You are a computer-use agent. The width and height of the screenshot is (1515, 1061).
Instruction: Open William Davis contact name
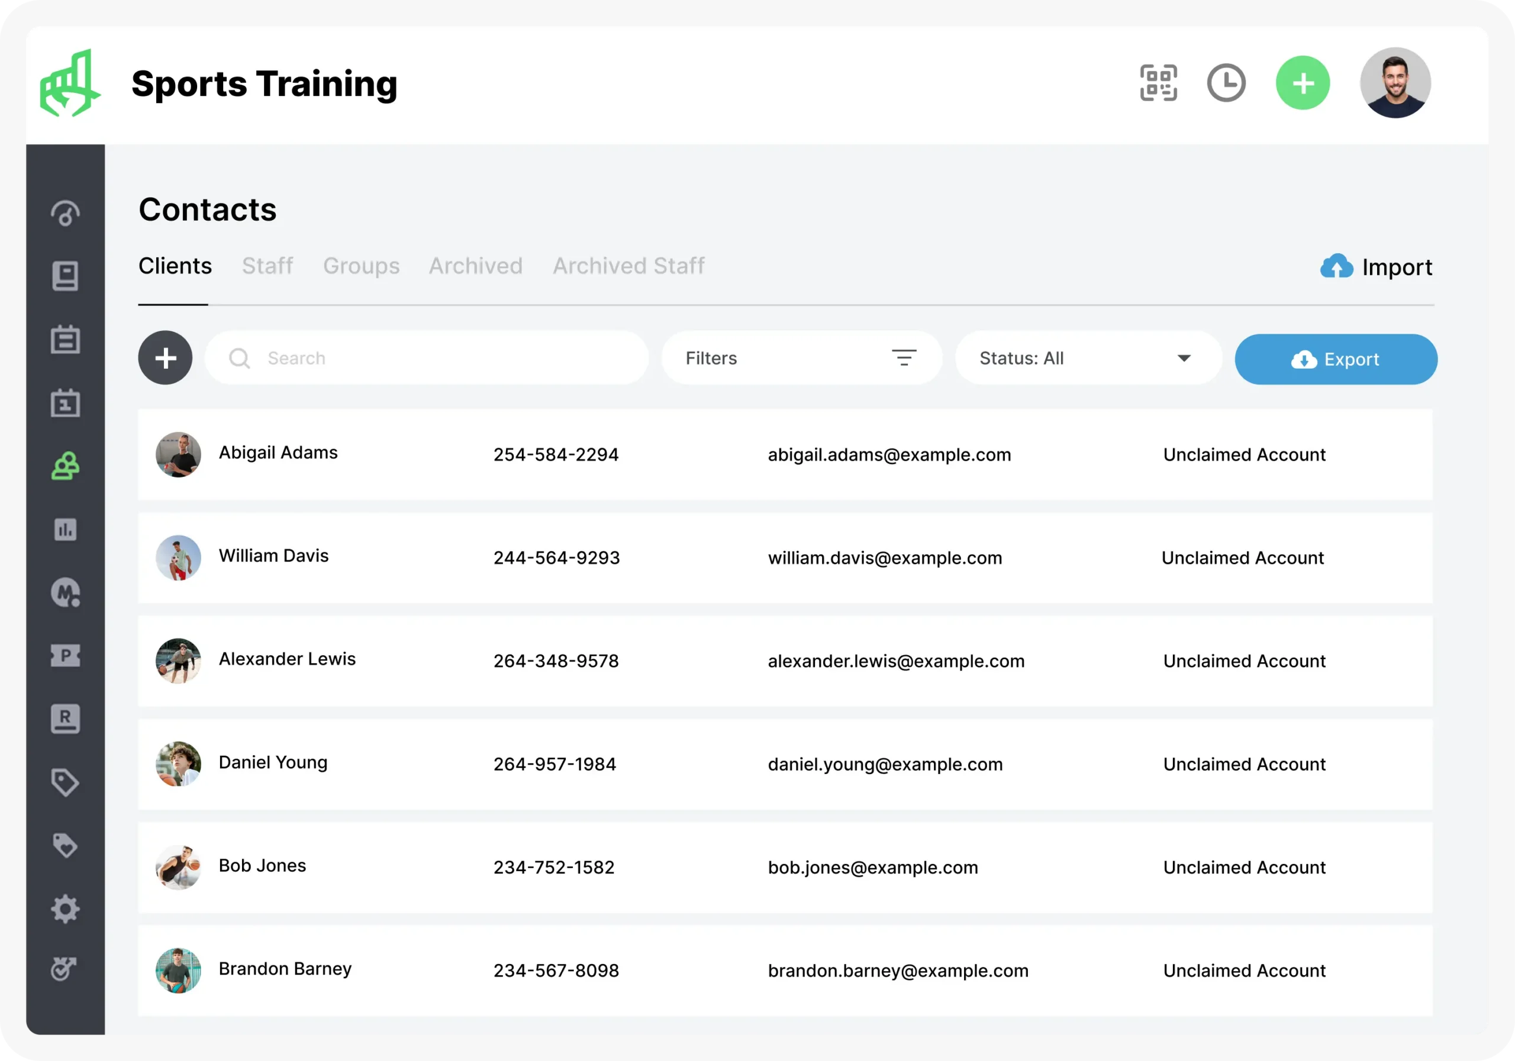click(273, 556)
